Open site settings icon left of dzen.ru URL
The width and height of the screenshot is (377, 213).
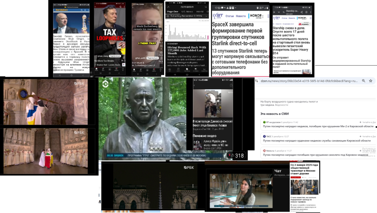[257, 81]
